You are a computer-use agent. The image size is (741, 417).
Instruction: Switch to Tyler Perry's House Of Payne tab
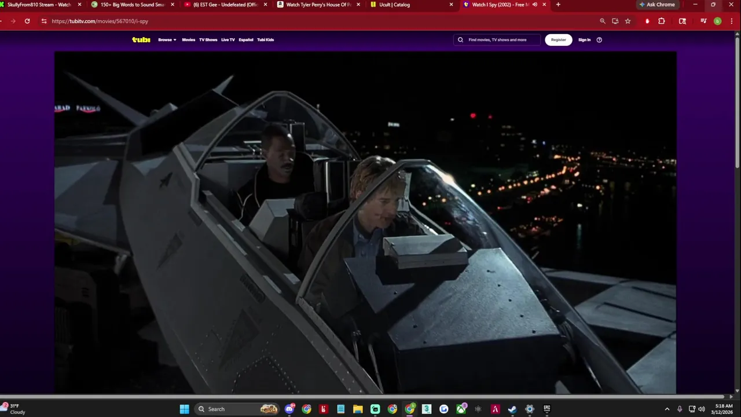pos(318,5)
